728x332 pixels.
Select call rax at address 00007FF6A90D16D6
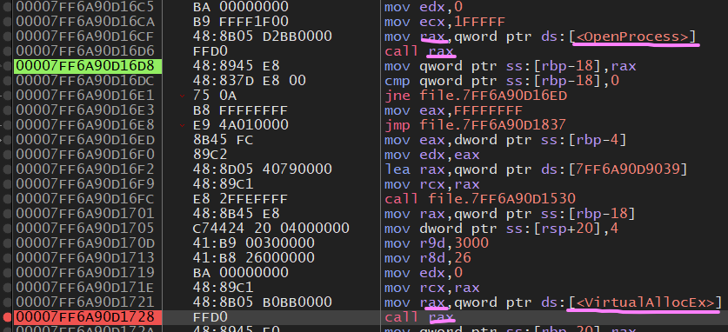click(x=419, y=50)
